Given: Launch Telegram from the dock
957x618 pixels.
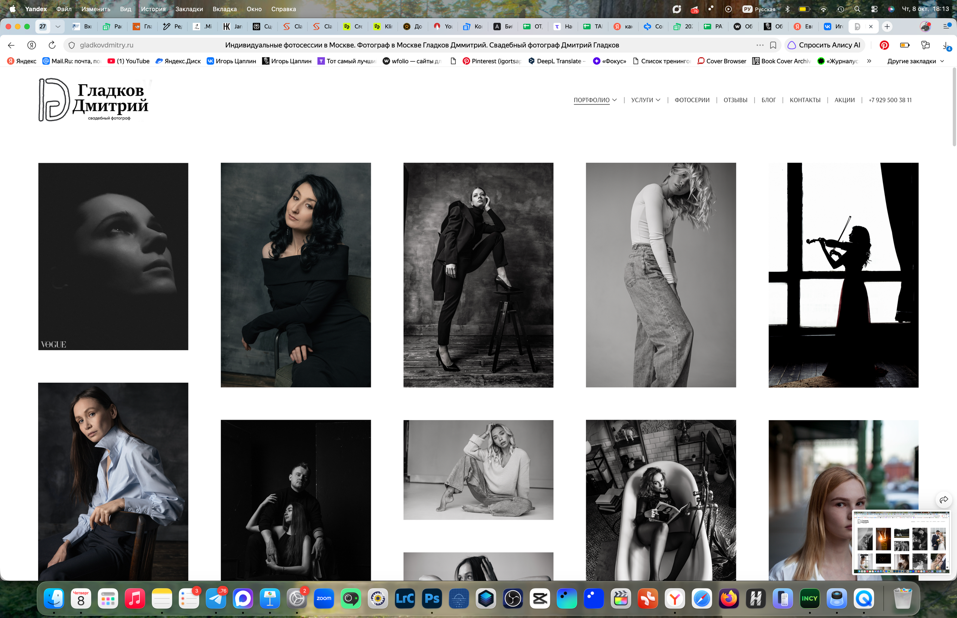Looking at the screenshot, I should [x=216, y=598].
